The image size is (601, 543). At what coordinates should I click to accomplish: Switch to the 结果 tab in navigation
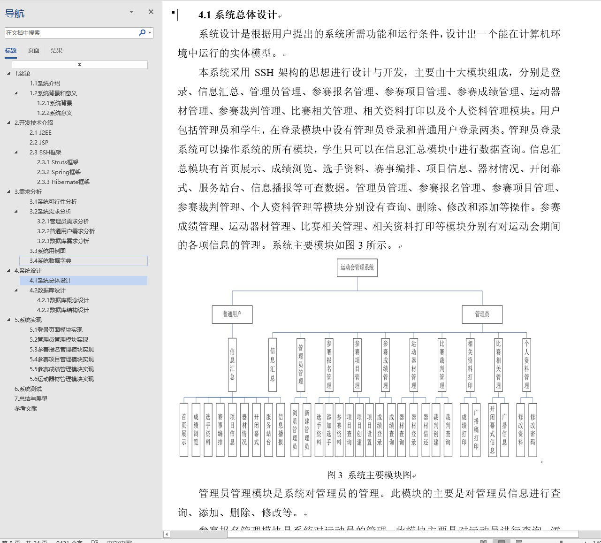56,50
